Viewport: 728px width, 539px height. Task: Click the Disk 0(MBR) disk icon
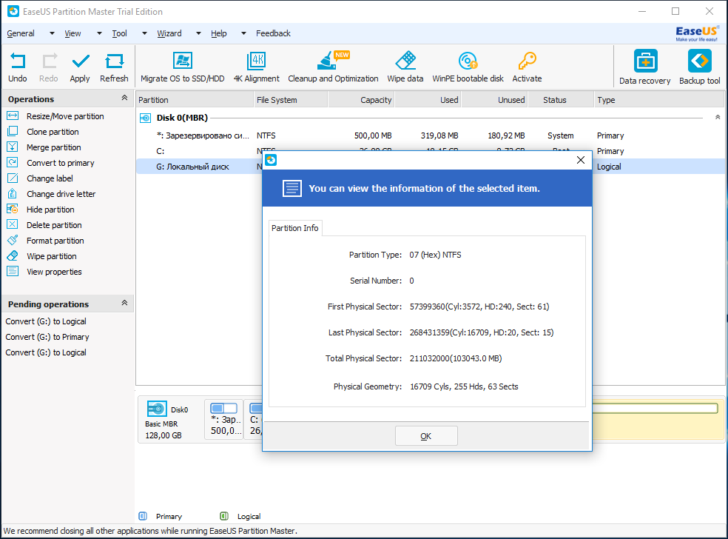[x=145, y=118]
